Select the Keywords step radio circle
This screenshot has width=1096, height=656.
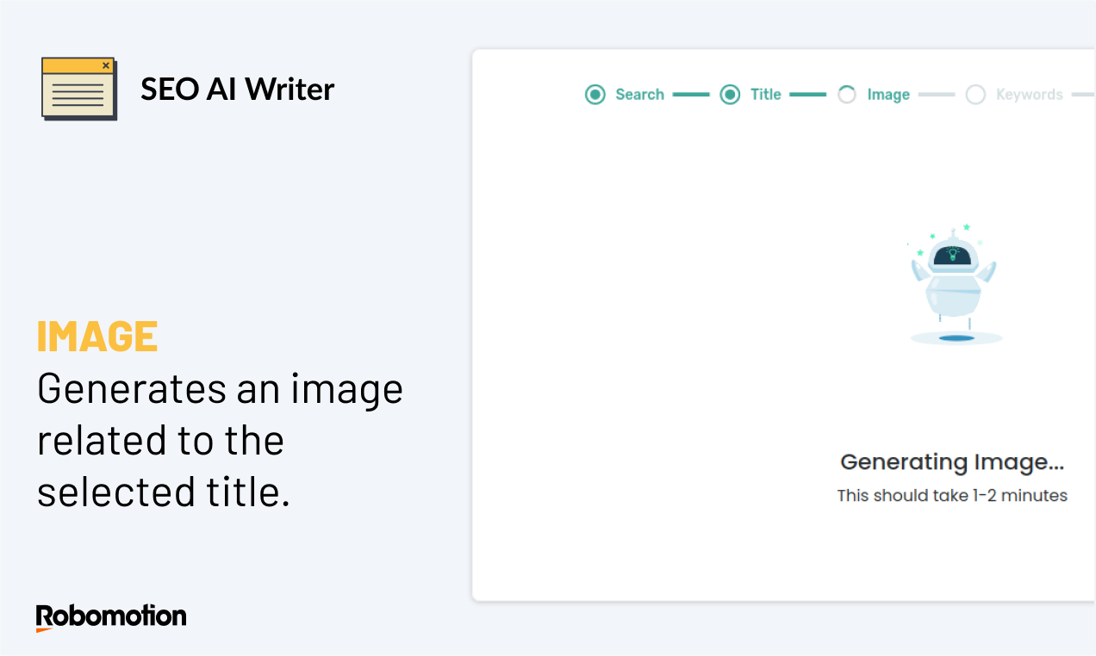pos(975,95)
